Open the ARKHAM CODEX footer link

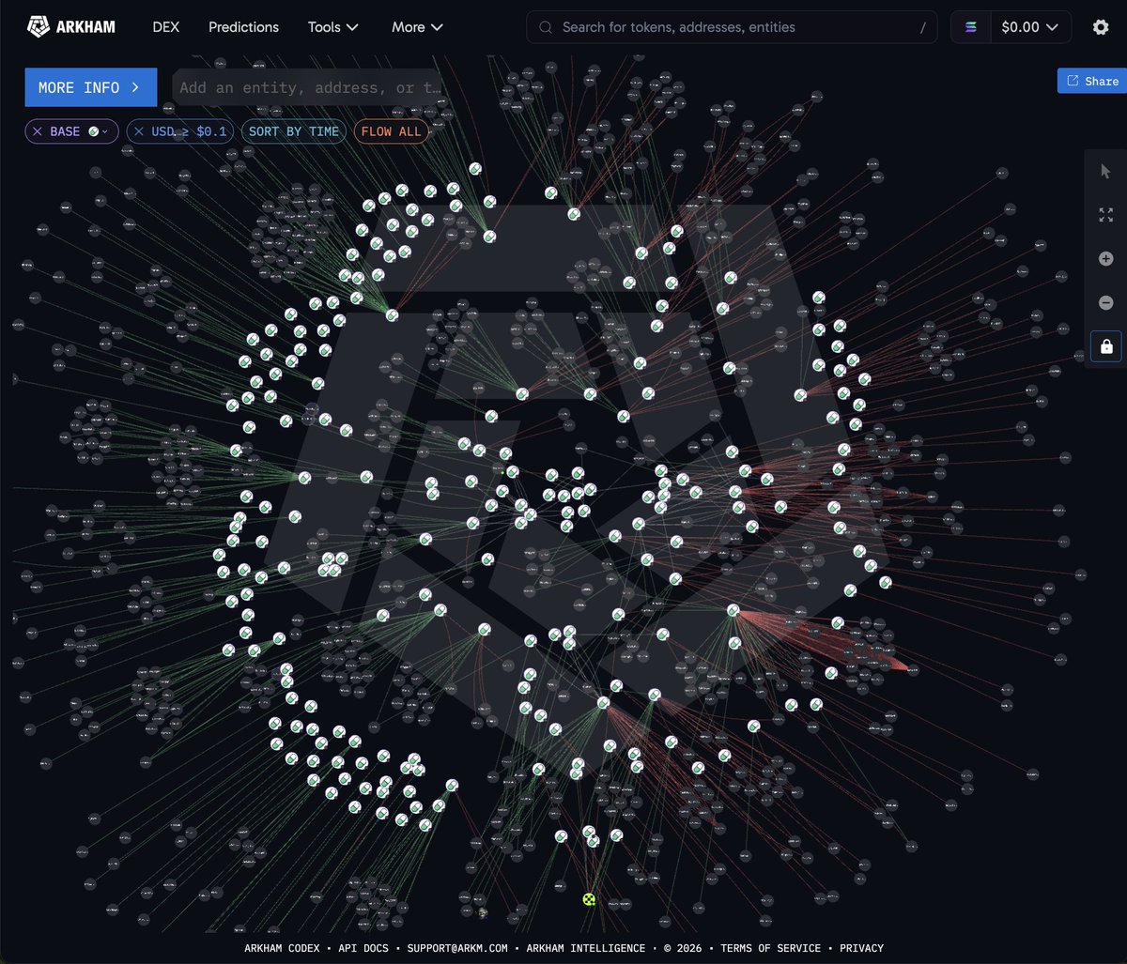[282, 948]
